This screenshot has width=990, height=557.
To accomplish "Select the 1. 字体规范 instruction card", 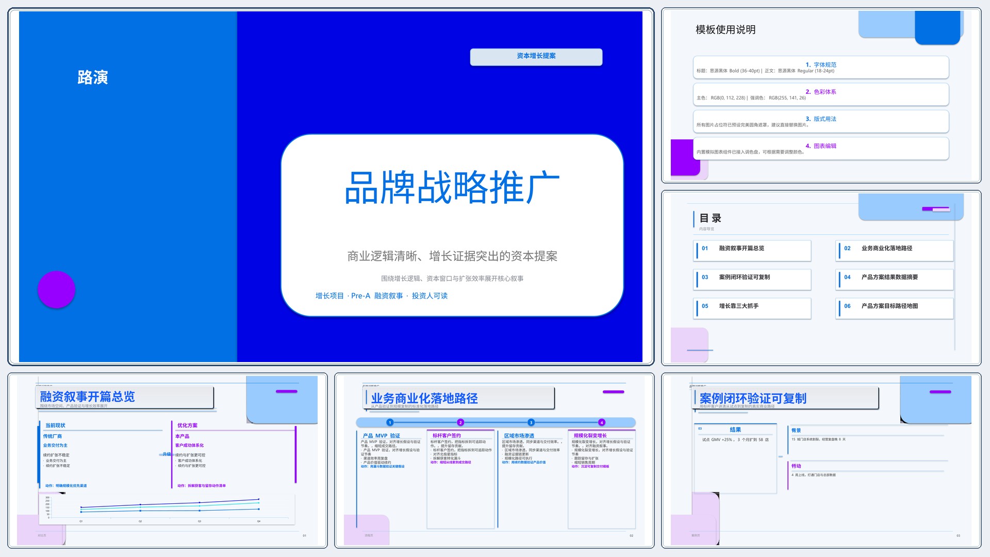I will point(821,68).
